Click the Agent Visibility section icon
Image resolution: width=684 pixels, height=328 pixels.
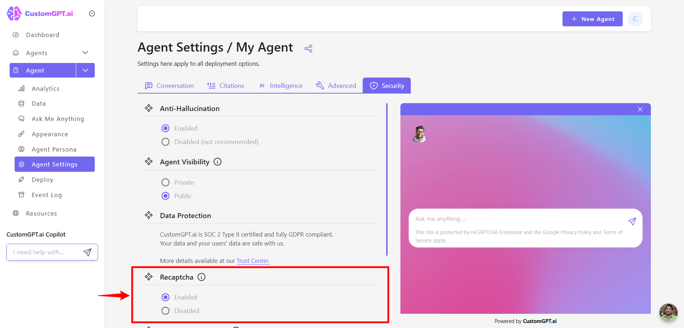click(x=149, y=162)
